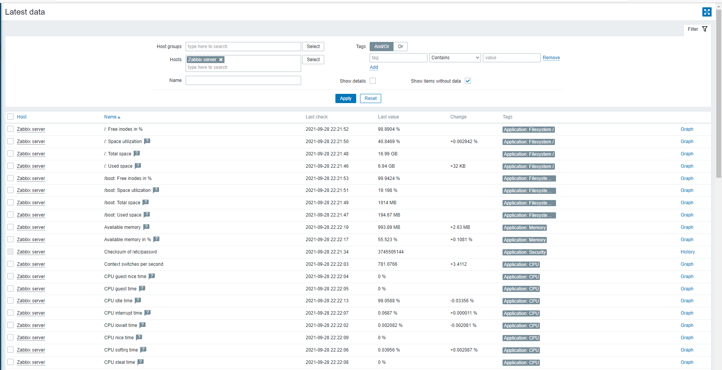Show description for CPU steal time
Image resolution: width=722 pixels, height=370 pixels.
pos(141,362)
